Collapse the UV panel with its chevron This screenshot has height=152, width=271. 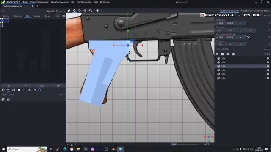64,11
